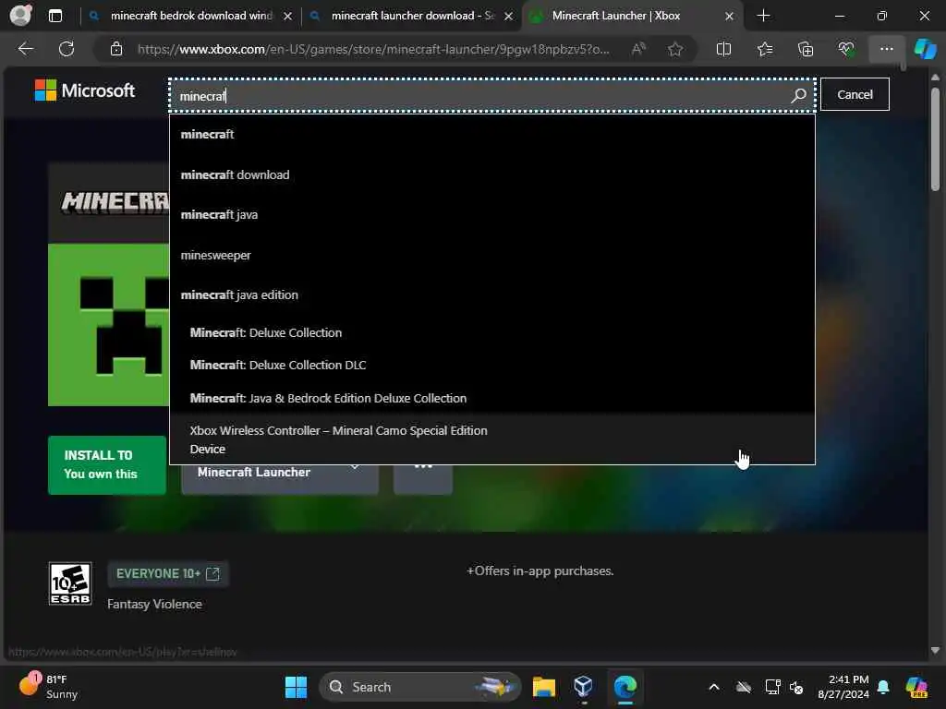Choose the 'minecraft java' suggestion

(x=491, y=214)
